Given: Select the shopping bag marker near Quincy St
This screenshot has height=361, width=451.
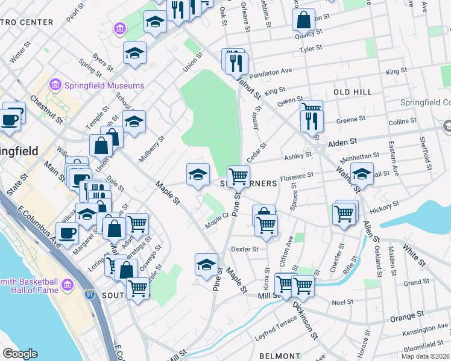Looking at the screenshot, I should [x=304, y=22].
